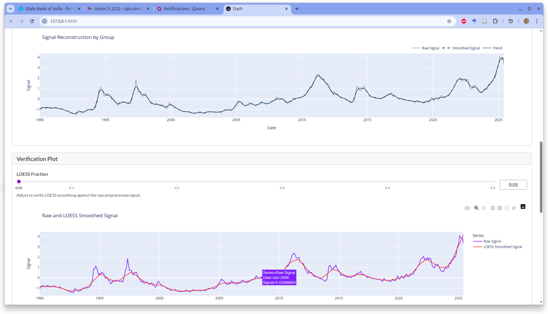Click the Zoom in plus icon
Viewport: 548px width, 314px height.
pos(493,208)
